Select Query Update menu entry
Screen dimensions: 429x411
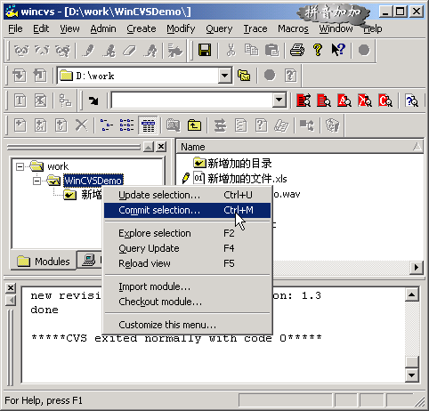(x=149, y=248)
